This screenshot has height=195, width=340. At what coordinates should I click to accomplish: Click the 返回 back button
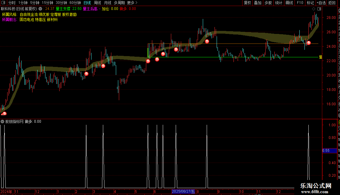click(332, 3)
